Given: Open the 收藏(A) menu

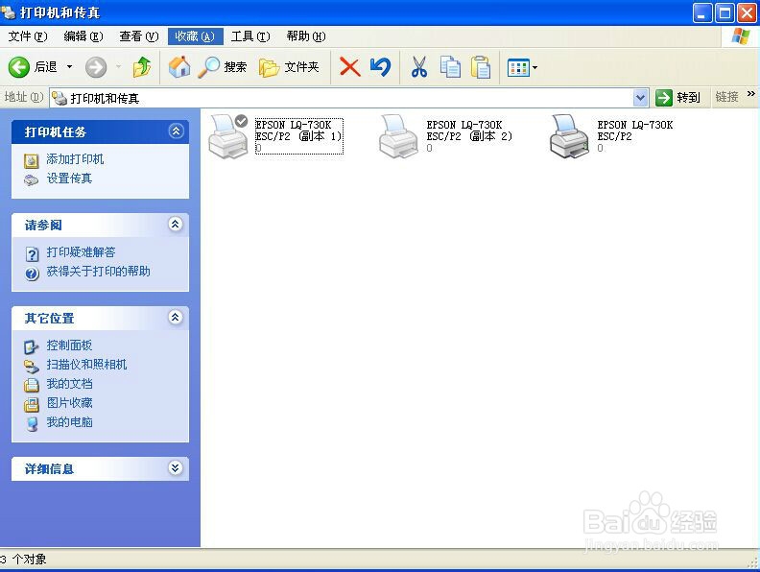Looking at the screenshot, I should pyautogui.click(x=195, y=36).
